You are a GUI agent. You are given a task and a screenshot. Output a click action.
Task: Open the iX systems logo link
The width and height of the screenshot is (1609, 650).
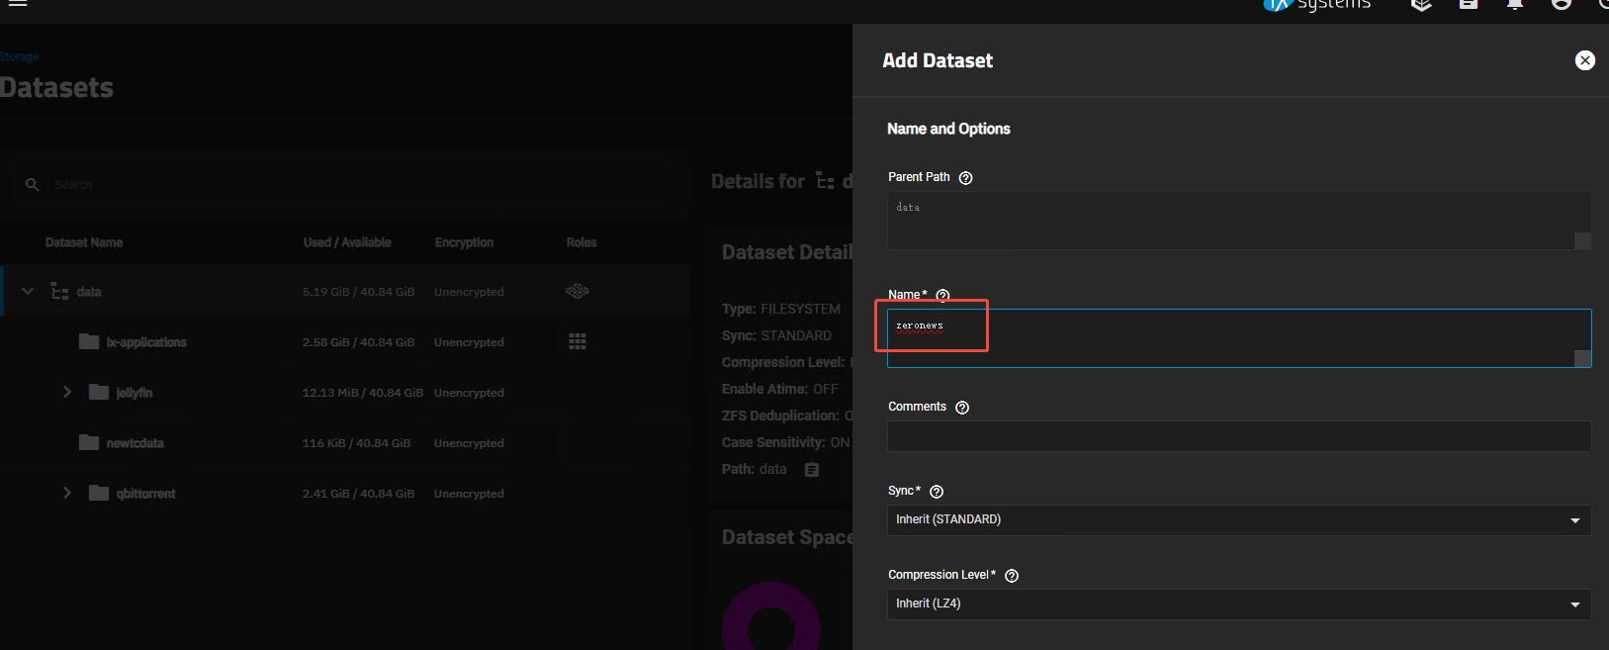1316,4
